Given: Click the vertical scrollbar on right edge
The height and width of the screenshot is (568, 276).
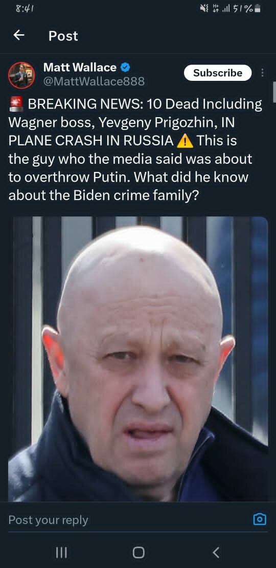Looking at the screenshot, I should pyautogui.click(x=274, y=93).
